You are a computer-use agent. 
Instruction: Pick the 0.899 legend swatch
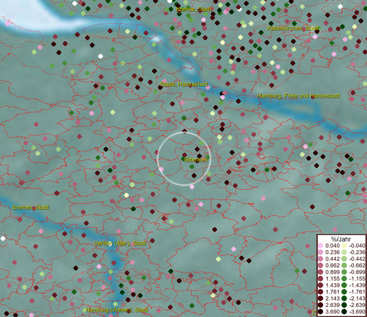[321, 272]
